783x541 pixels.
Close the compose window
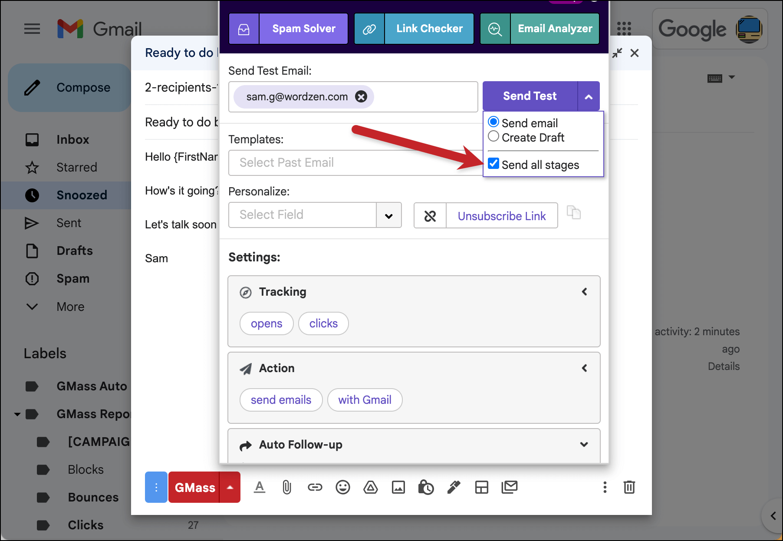pyautogui.click(x=635, y=53)
